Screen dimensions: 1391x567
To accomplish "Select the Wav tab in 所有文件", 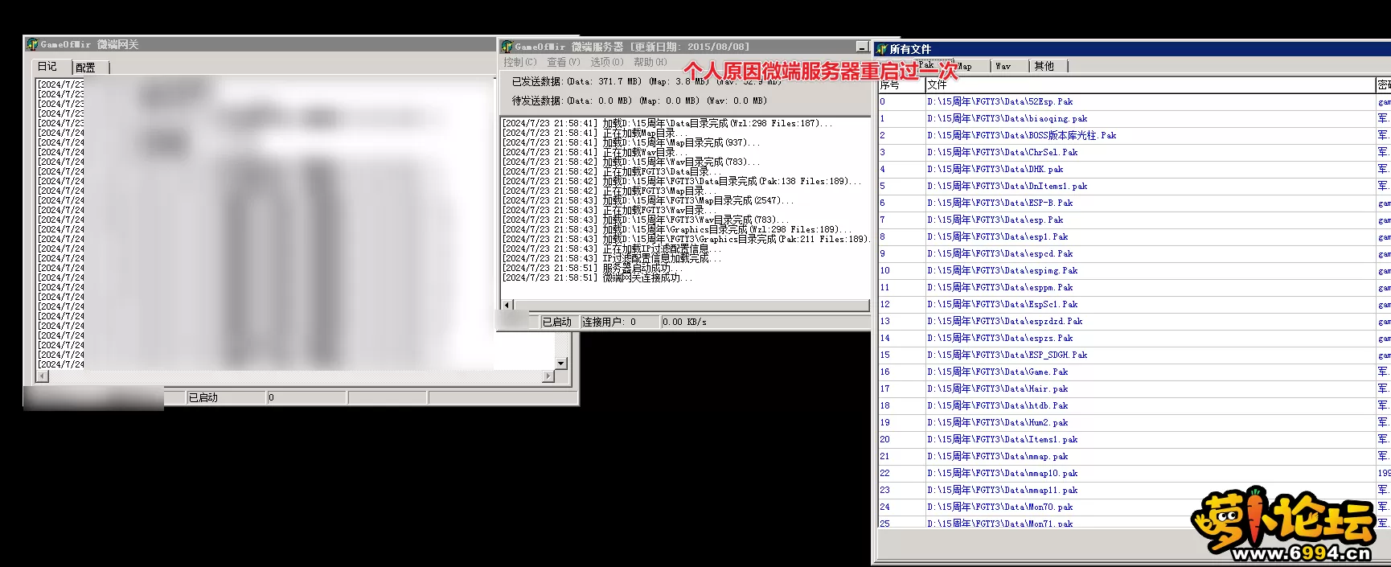I will [x=1003, y=66].
